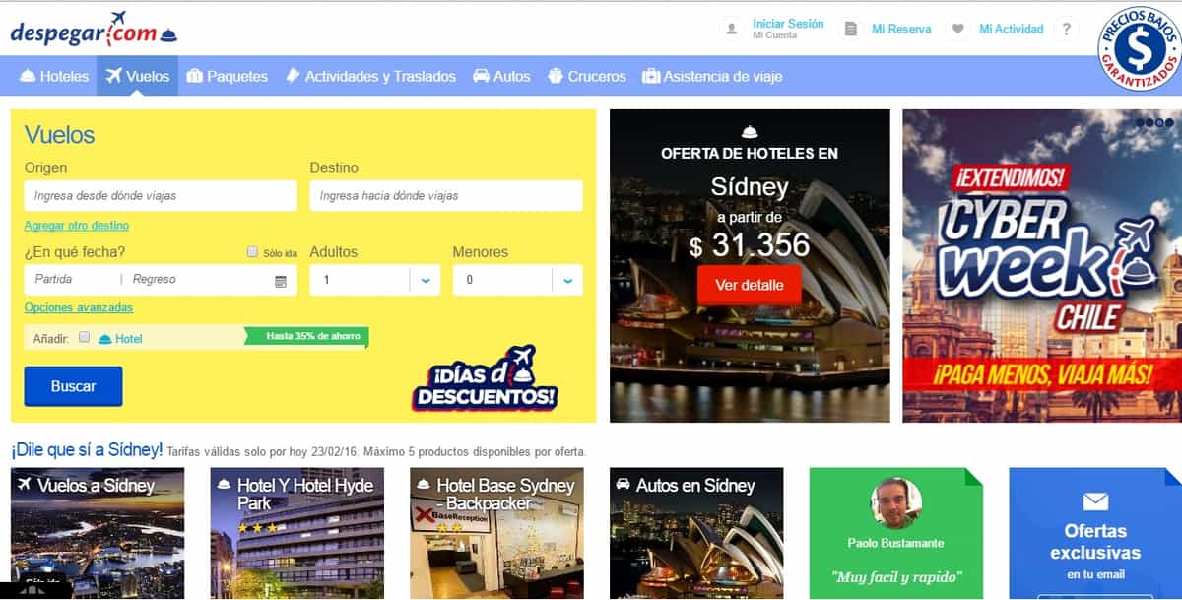Click the blue Buscar button
The image size is (1182, 600).
tap(74, 386)
